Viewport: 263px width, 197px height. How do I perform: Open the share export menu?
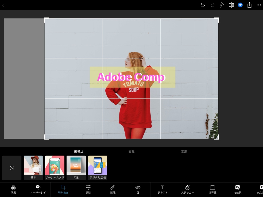249,5
